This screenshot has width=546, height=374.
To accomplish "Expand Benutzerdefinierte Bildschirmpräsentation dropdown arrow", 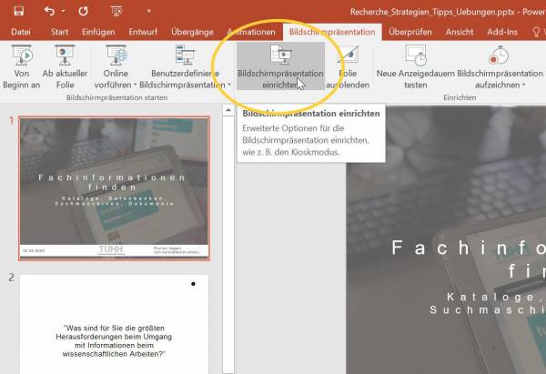I will 229,85.
